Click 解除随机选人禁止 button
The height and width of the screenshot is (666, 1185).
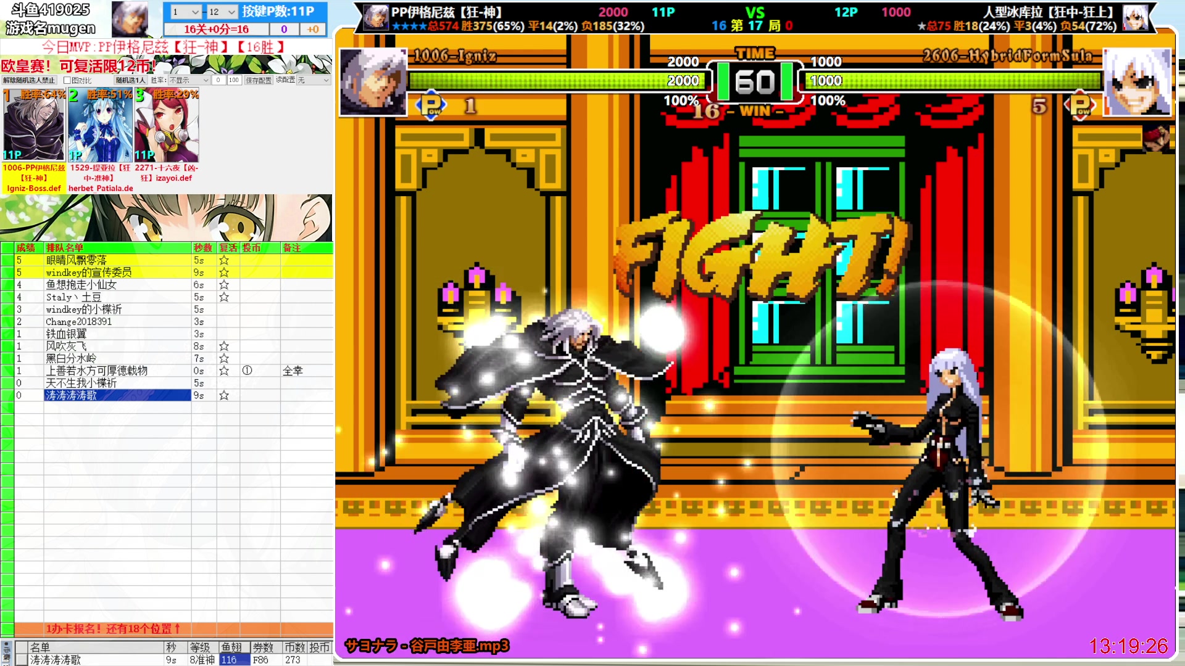click(x=28, y=80)
